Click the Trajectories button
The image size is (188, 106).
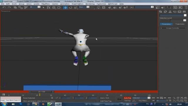180,24
